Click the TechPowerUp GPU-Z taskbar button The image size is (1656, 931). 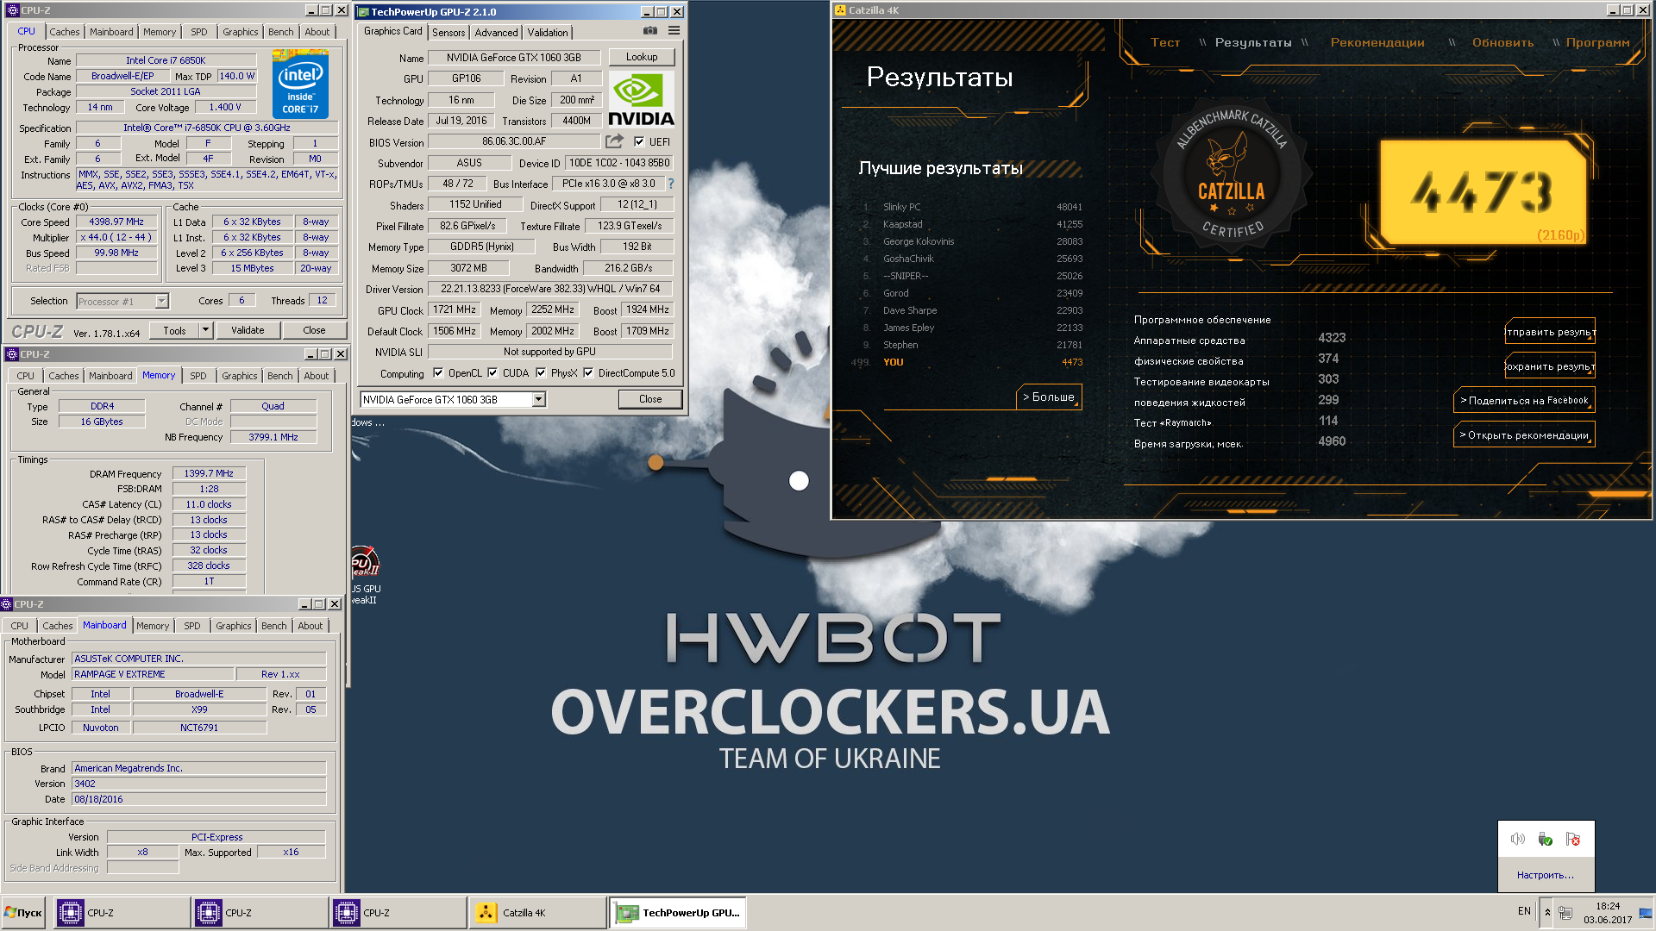pos(678,913)
